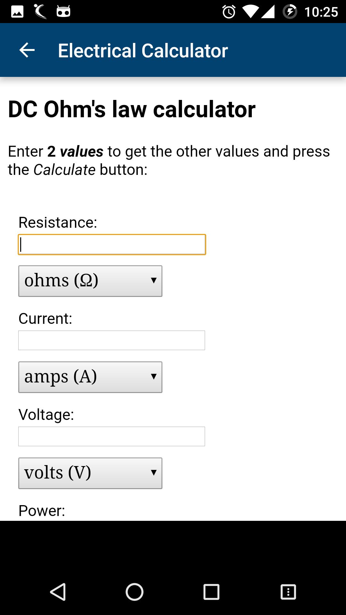Image resolution: width=346 pixels, height=615 pixels.
Task: Focus the Resistance input field
Action: coord(112,245)
